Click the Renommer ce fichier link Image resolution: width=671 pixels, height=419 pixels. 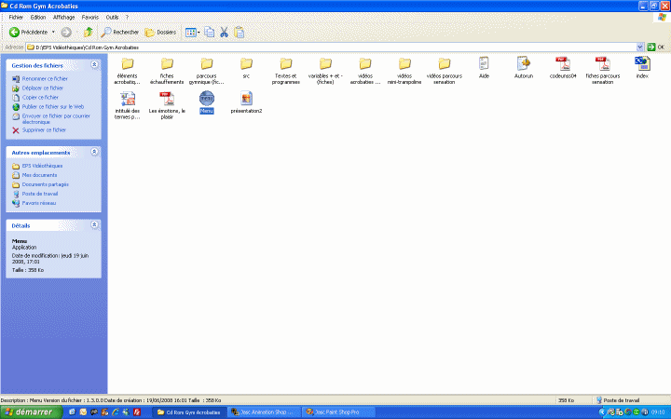(x=45, y=79)
